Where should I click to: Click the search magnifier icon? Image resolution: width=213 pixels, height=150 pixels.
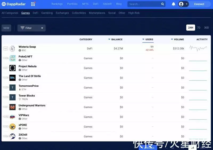[162, 4]
